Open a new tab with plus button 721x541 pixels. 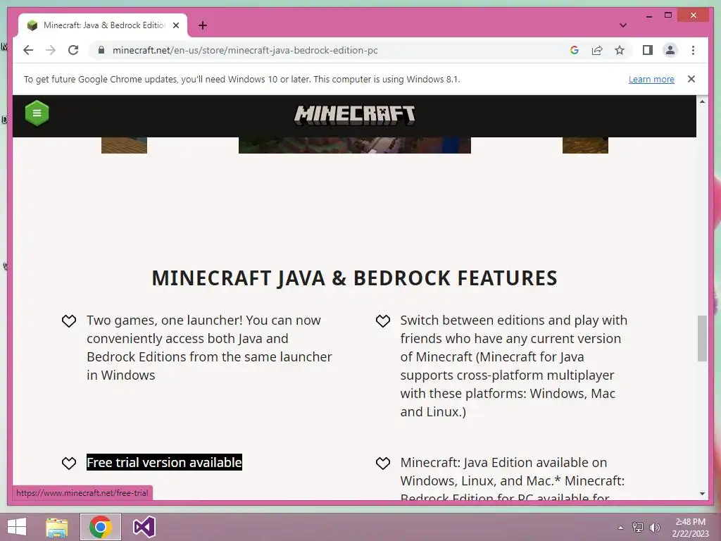point(203,25)
